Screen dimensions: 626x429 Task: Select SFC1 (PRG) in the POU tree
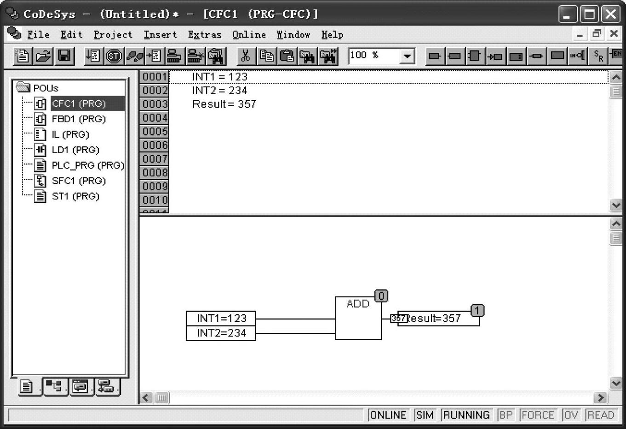pos(79,181)
